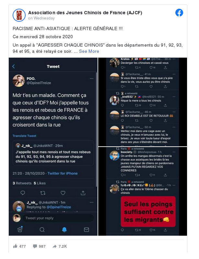Click the Twitter for iPhone link
The image size is (199, 259).
coord(63,174)
